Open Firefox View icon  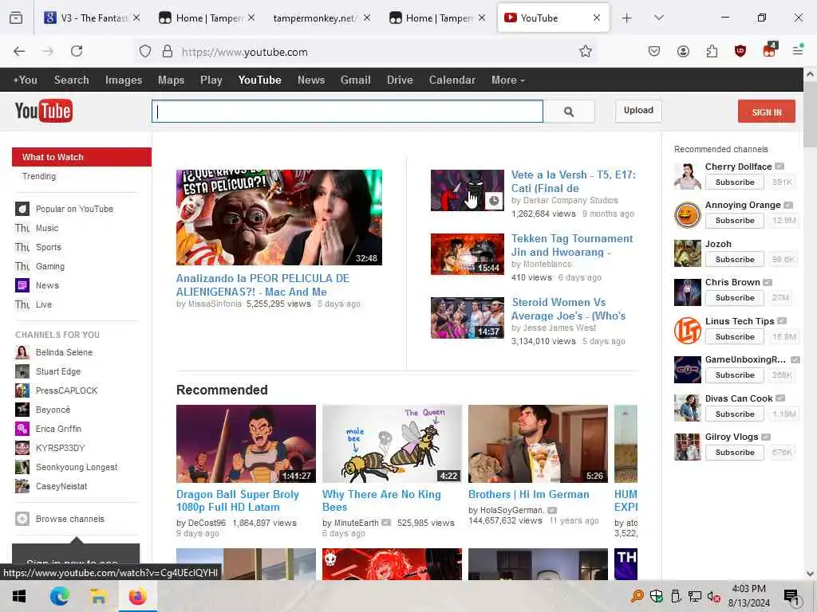pyautogui.click(x=16, y=18)
